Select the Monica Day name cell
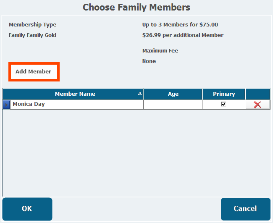This screenshot has height=223, width=273. coord(77,105)
